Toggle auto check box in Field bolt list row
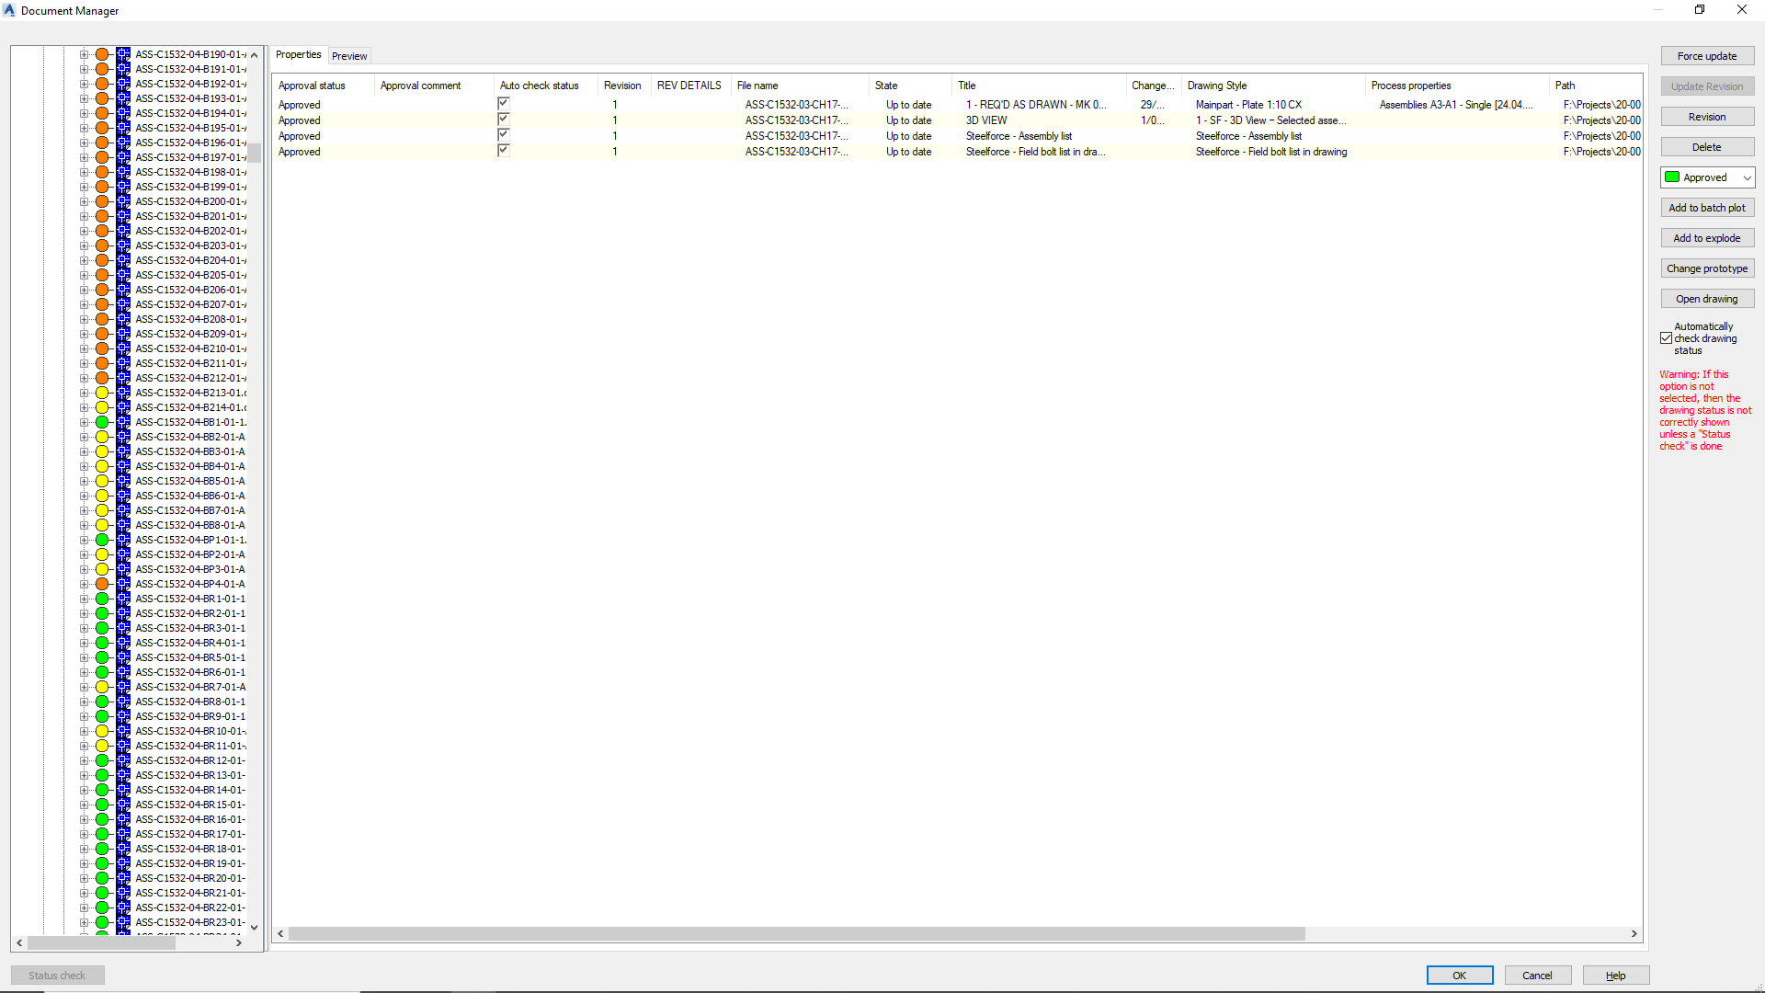 (503, 151)
